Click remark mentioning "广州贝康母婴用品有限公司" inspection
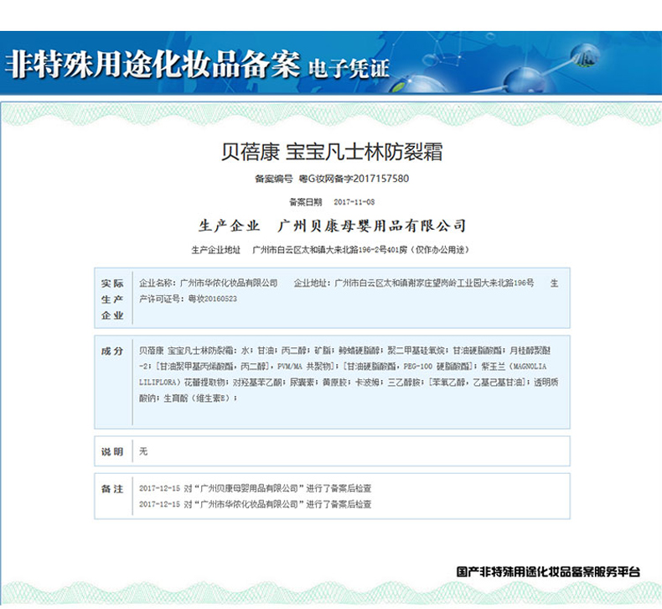The width and height of the screenshot is (662, 609). (256, 488)
